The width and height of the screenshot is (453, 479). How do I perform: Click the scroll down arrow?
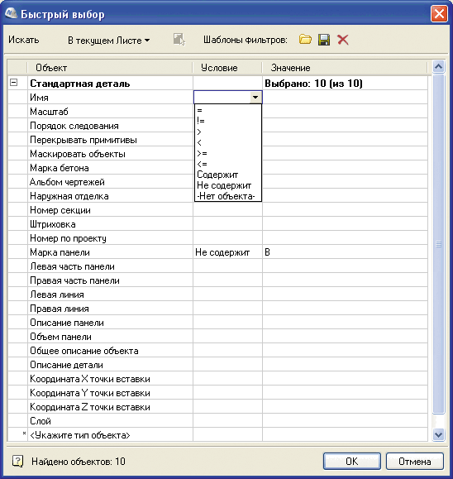[x=438, y=434]
